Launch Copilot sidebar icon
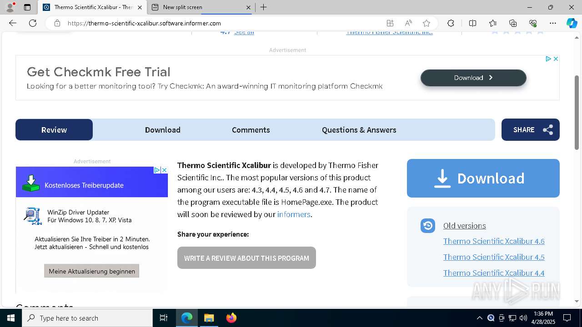This screenshot has width=582, height=327. 572,23
